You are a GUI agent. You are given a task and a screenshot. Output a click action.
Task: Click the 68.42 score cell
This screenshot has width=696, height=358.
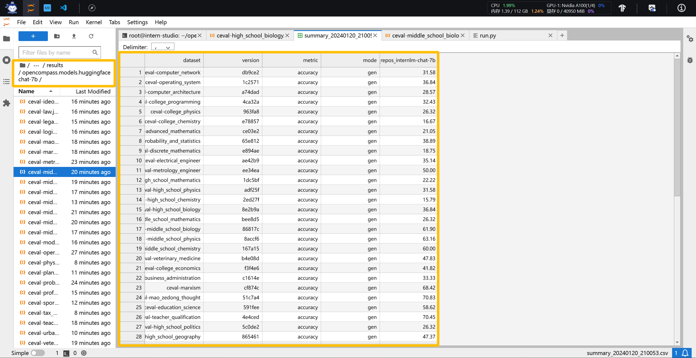coord(408,288)
